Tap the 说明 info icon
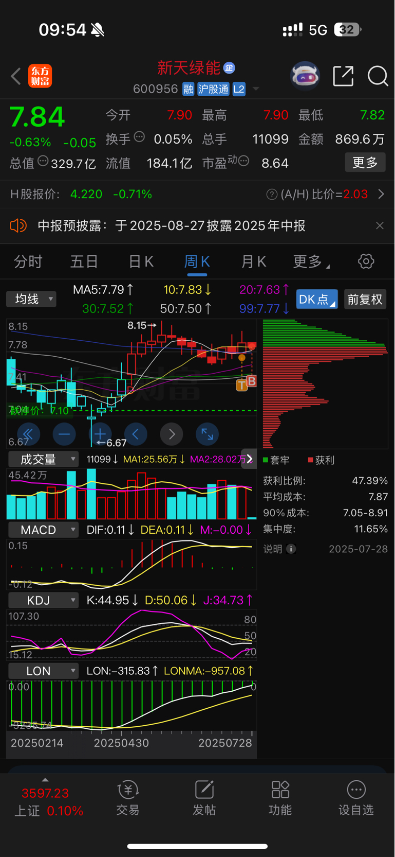395x857 pixels. [x=291, y=549]
